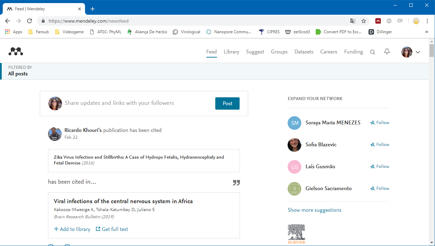Click the 'All posts' filter label

[x=18, y=74]
